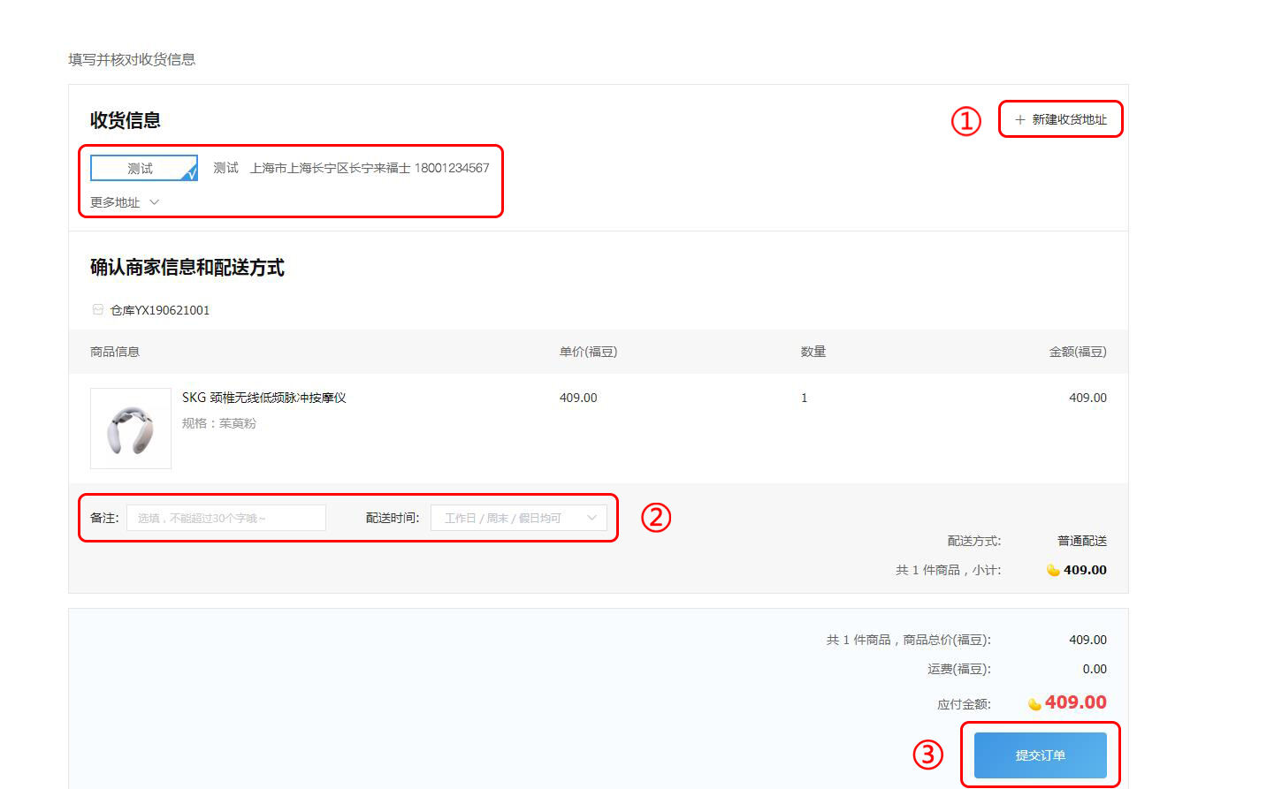Open the SKG massager product thumbnail

[x=131, y=429]
